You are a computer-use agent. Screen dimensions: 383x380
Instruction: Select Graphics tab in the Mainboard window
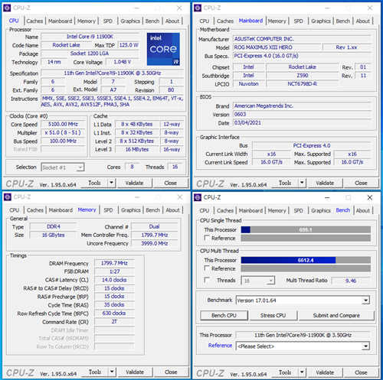(x=321, y=21)
